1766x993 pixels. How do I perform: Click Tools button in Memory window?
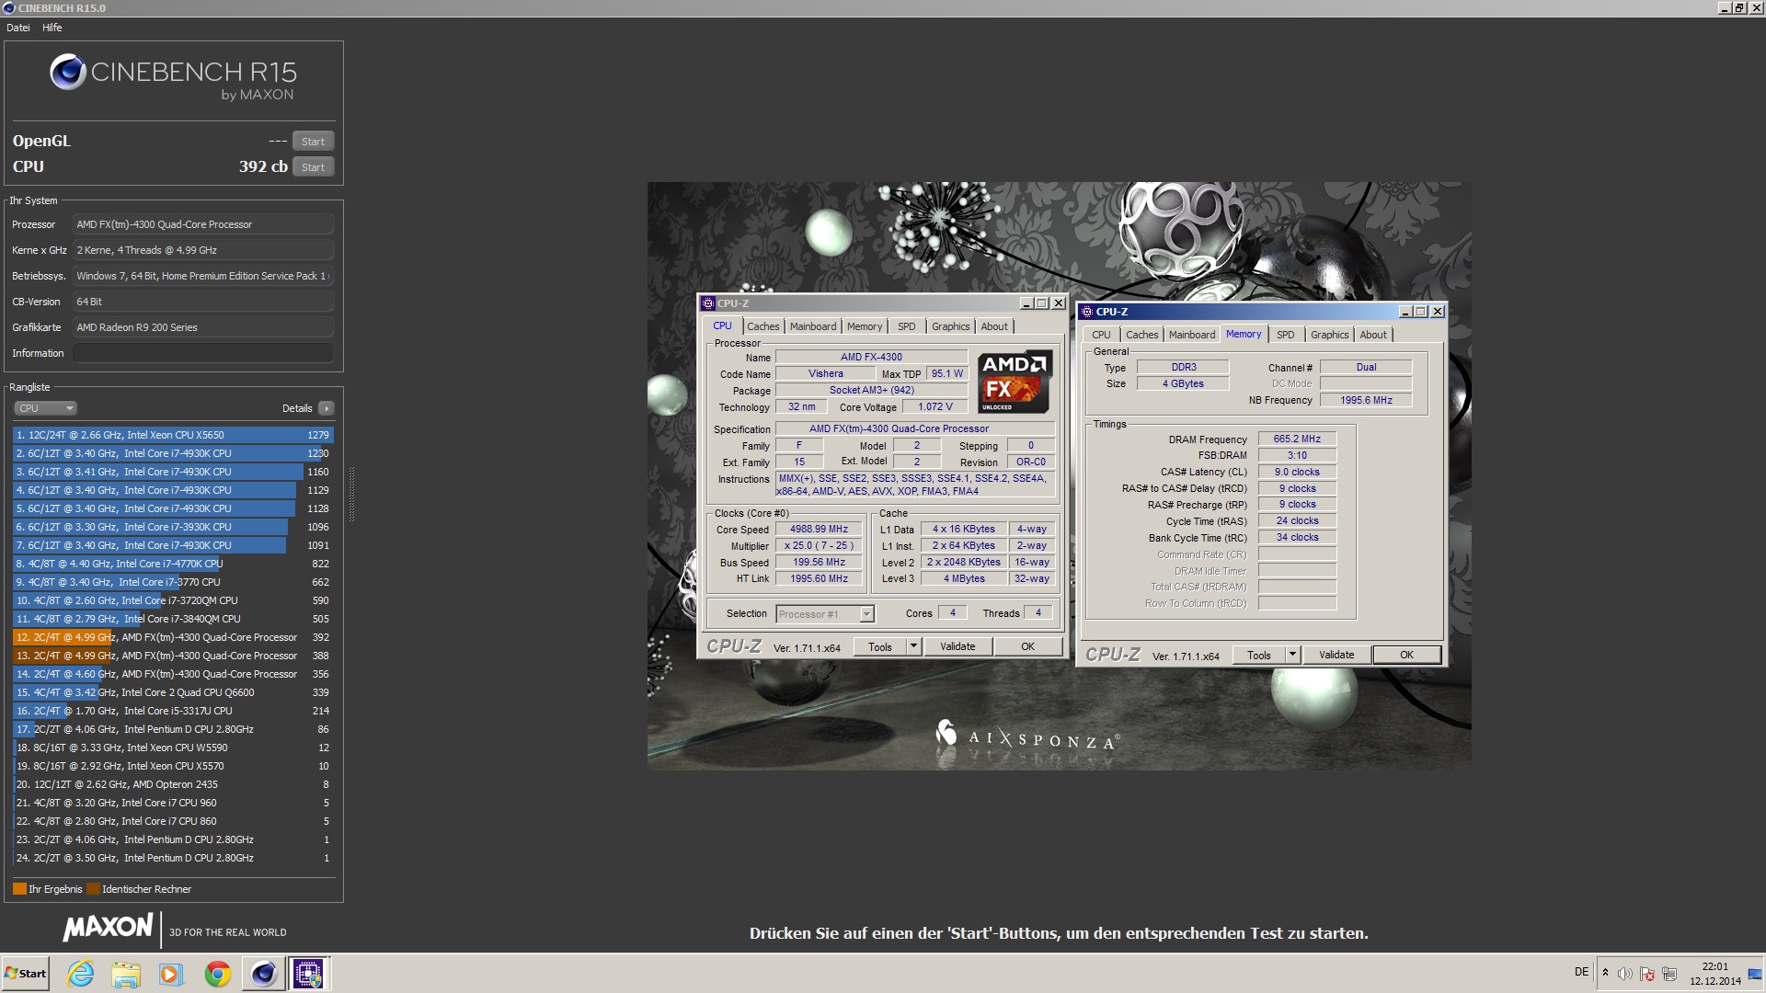1258,655
